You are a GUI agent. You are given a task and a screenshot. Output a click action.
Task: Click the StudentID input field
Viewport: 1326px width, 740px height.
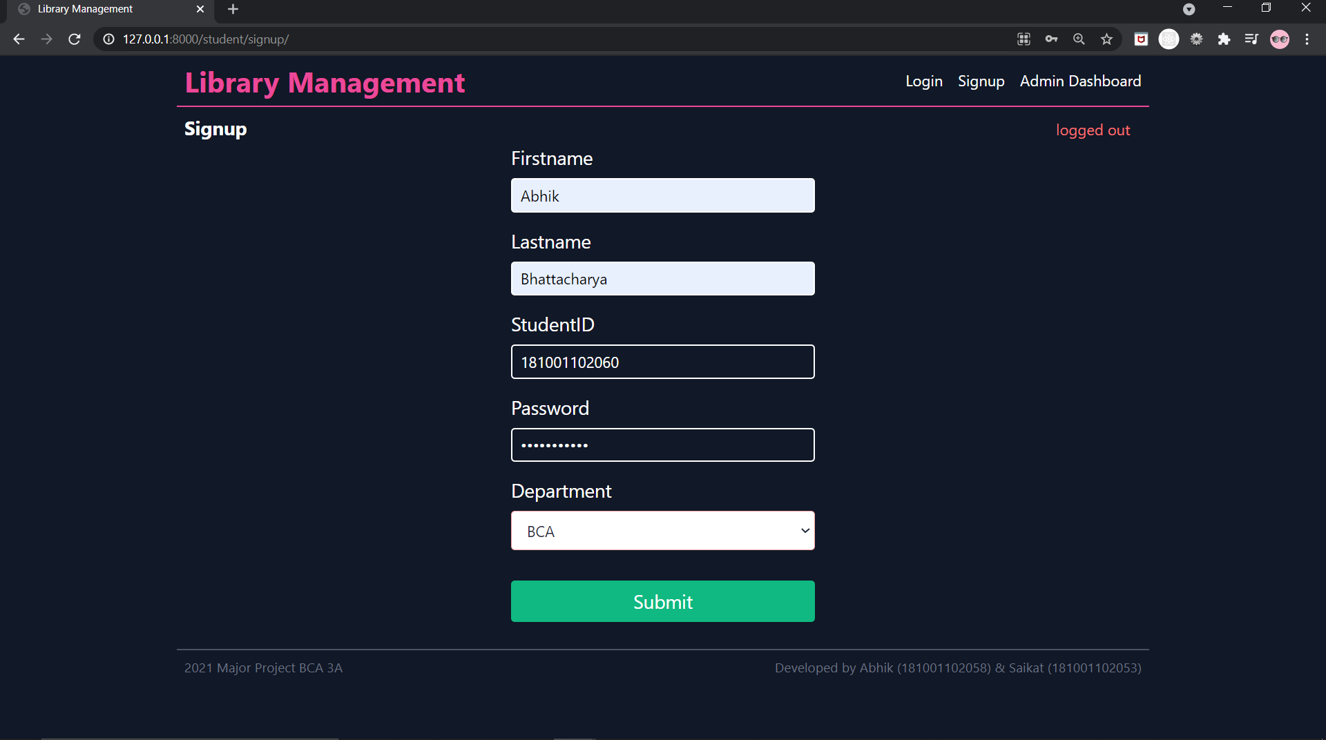[663, 362]
